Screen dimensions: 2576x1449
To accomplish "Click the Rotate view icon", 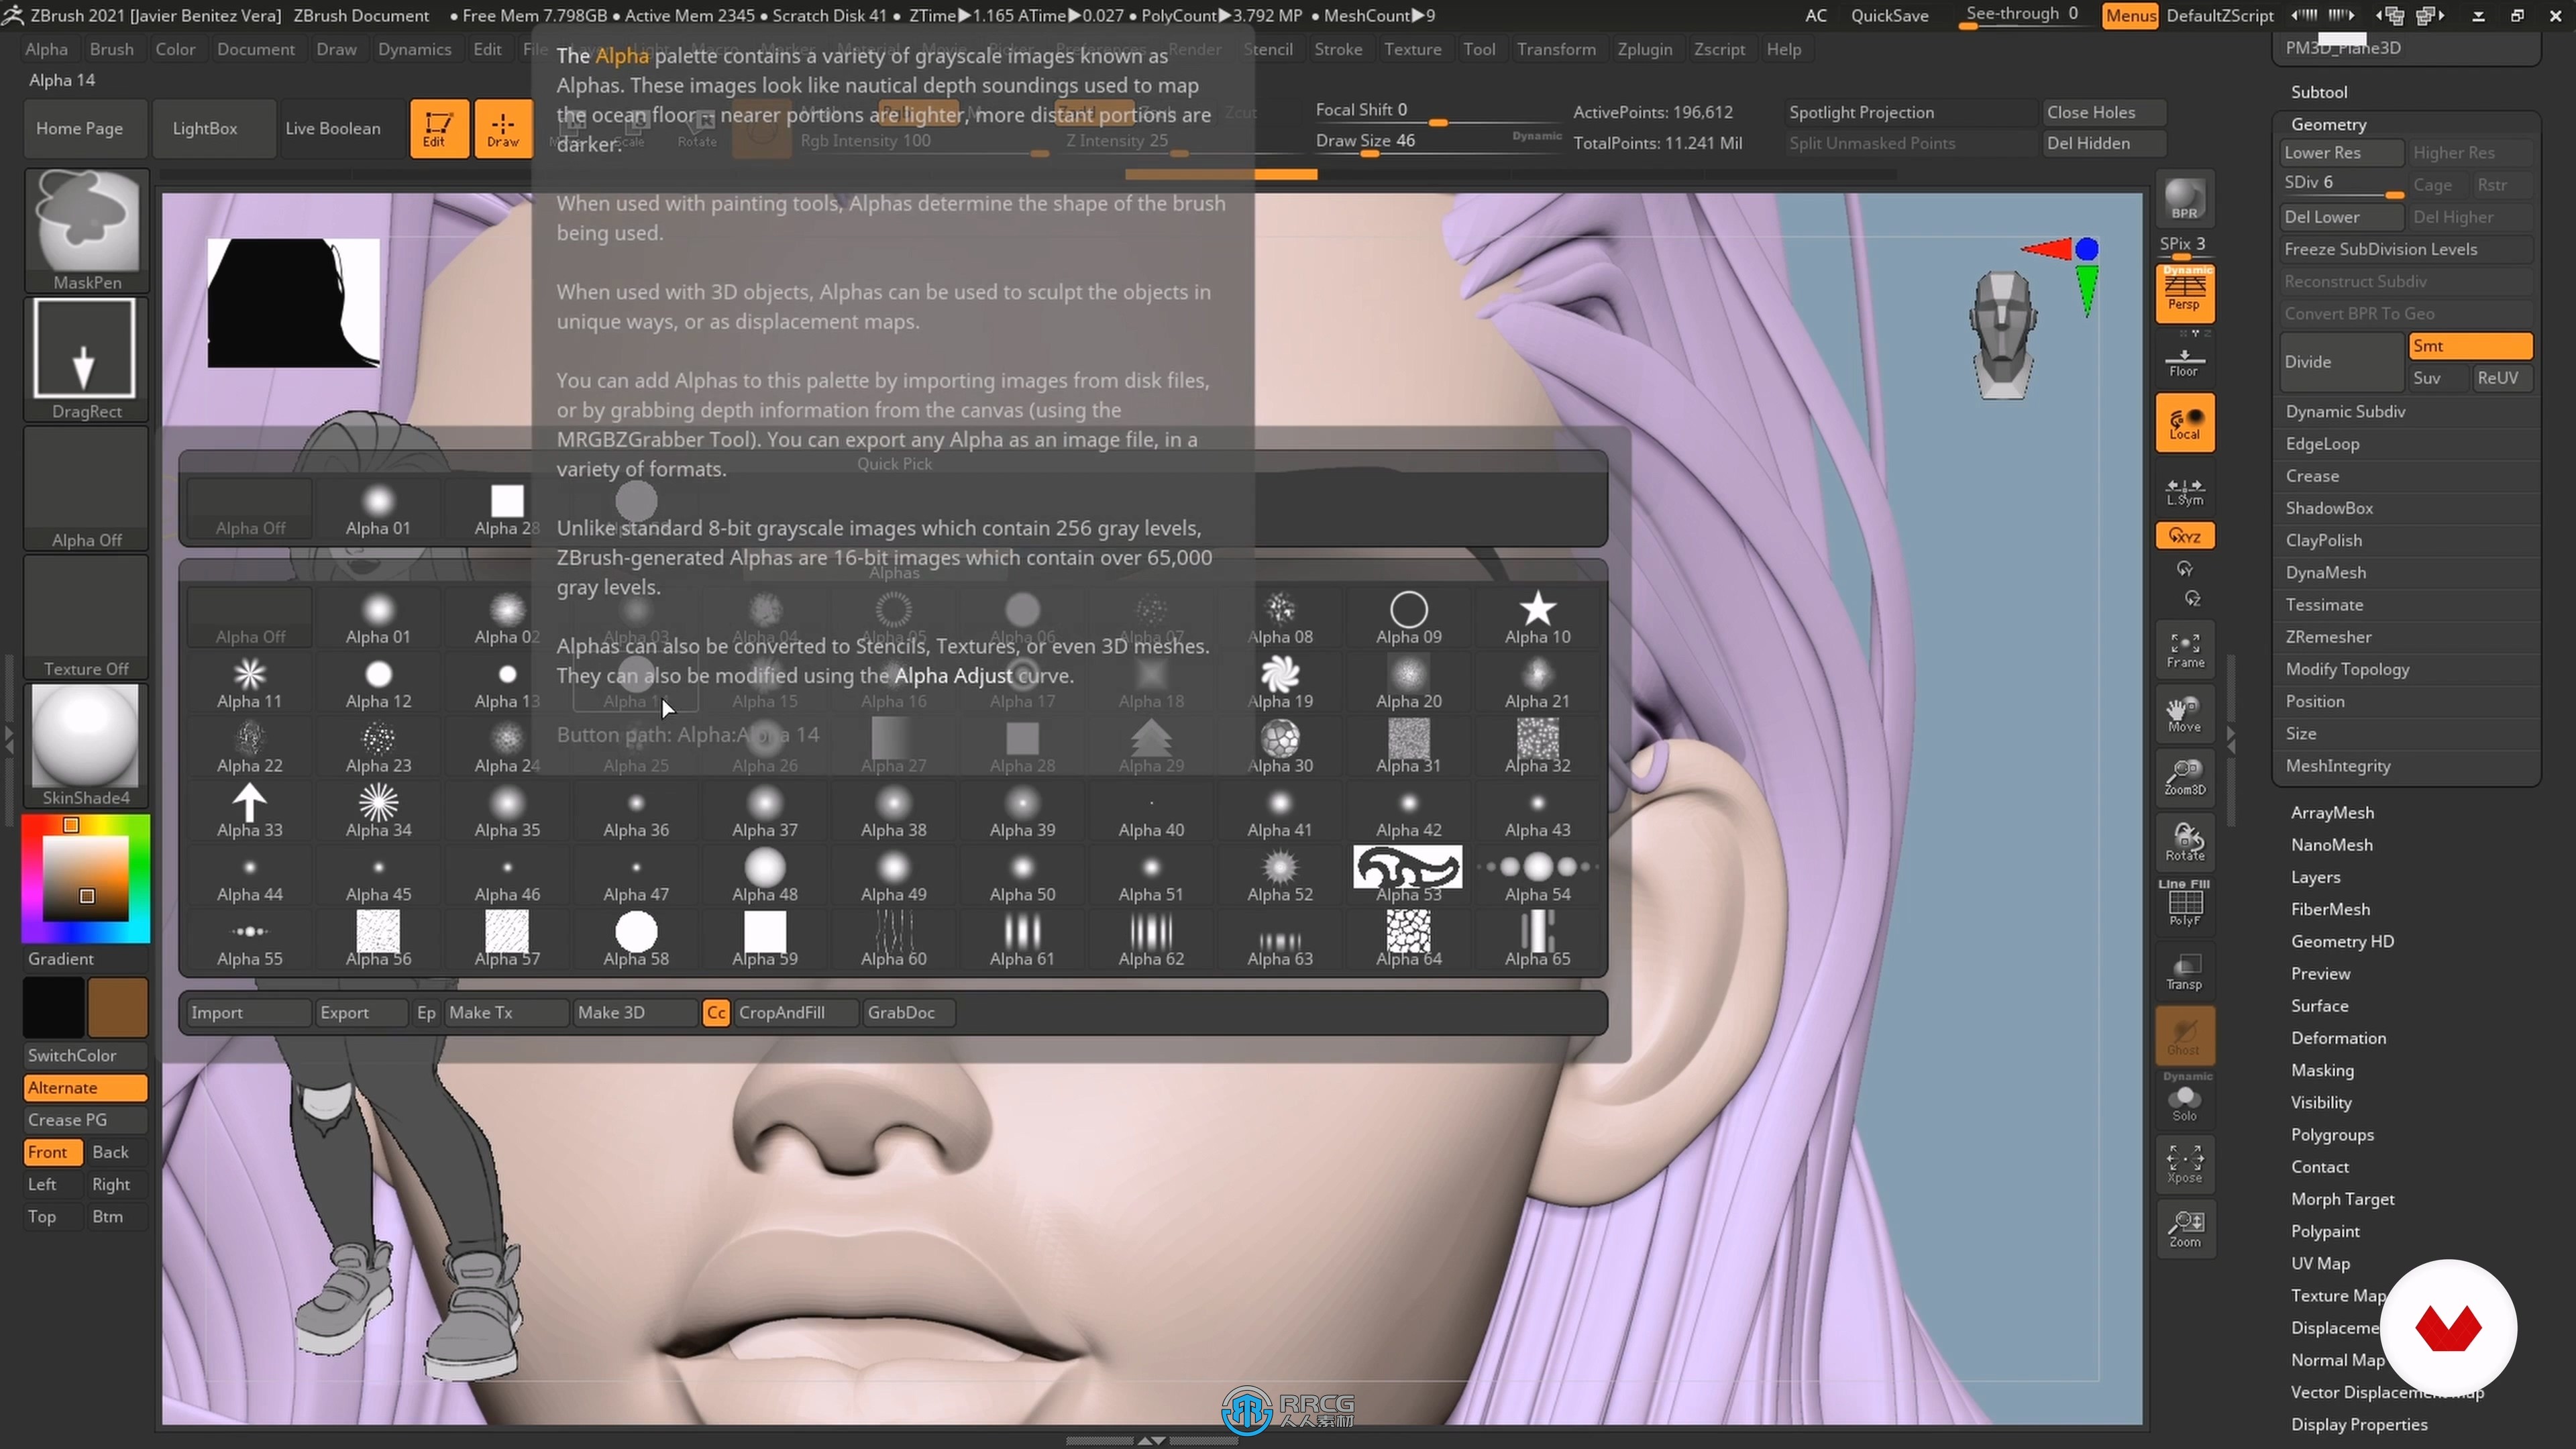I will pyautogui.click(x=2185, y=843).
